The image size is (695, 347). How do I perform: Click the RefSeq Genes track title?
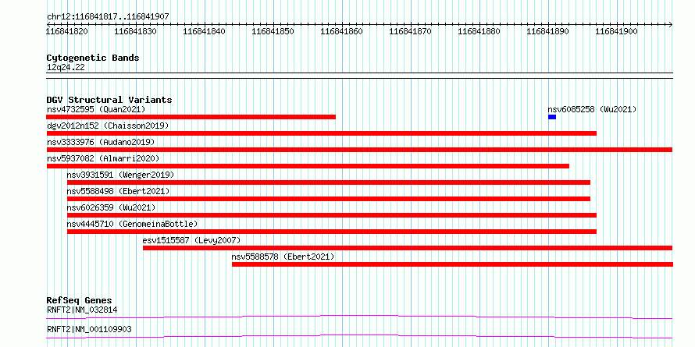point(79,300)
